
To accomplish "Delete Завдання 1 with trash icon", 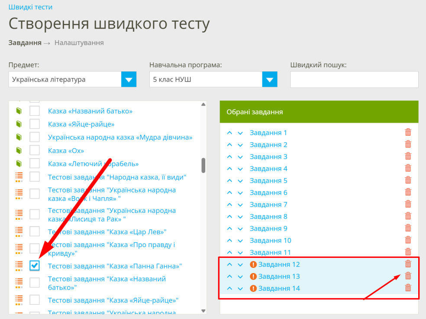I will click(408, 133).
